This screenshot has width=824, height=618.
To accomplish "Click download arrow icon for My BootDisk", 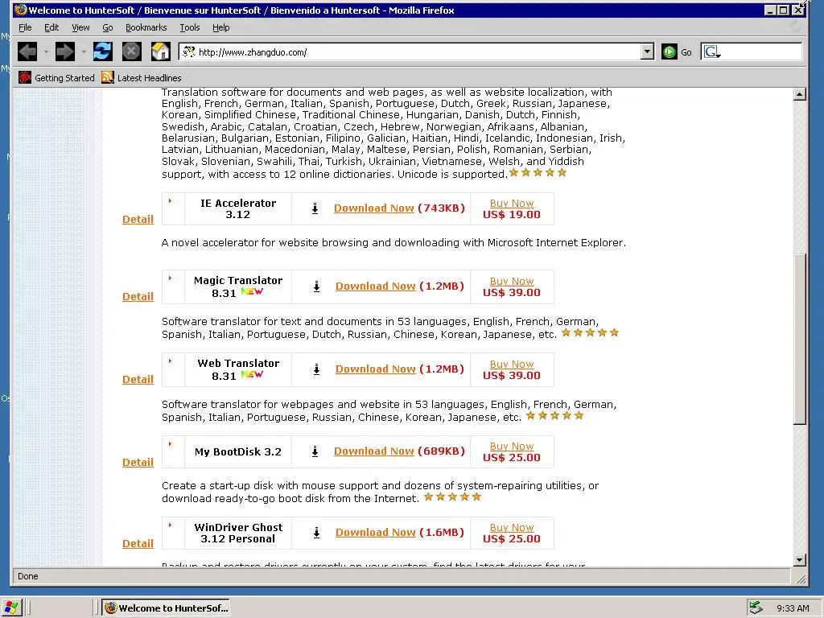I will tap(315, 451).
